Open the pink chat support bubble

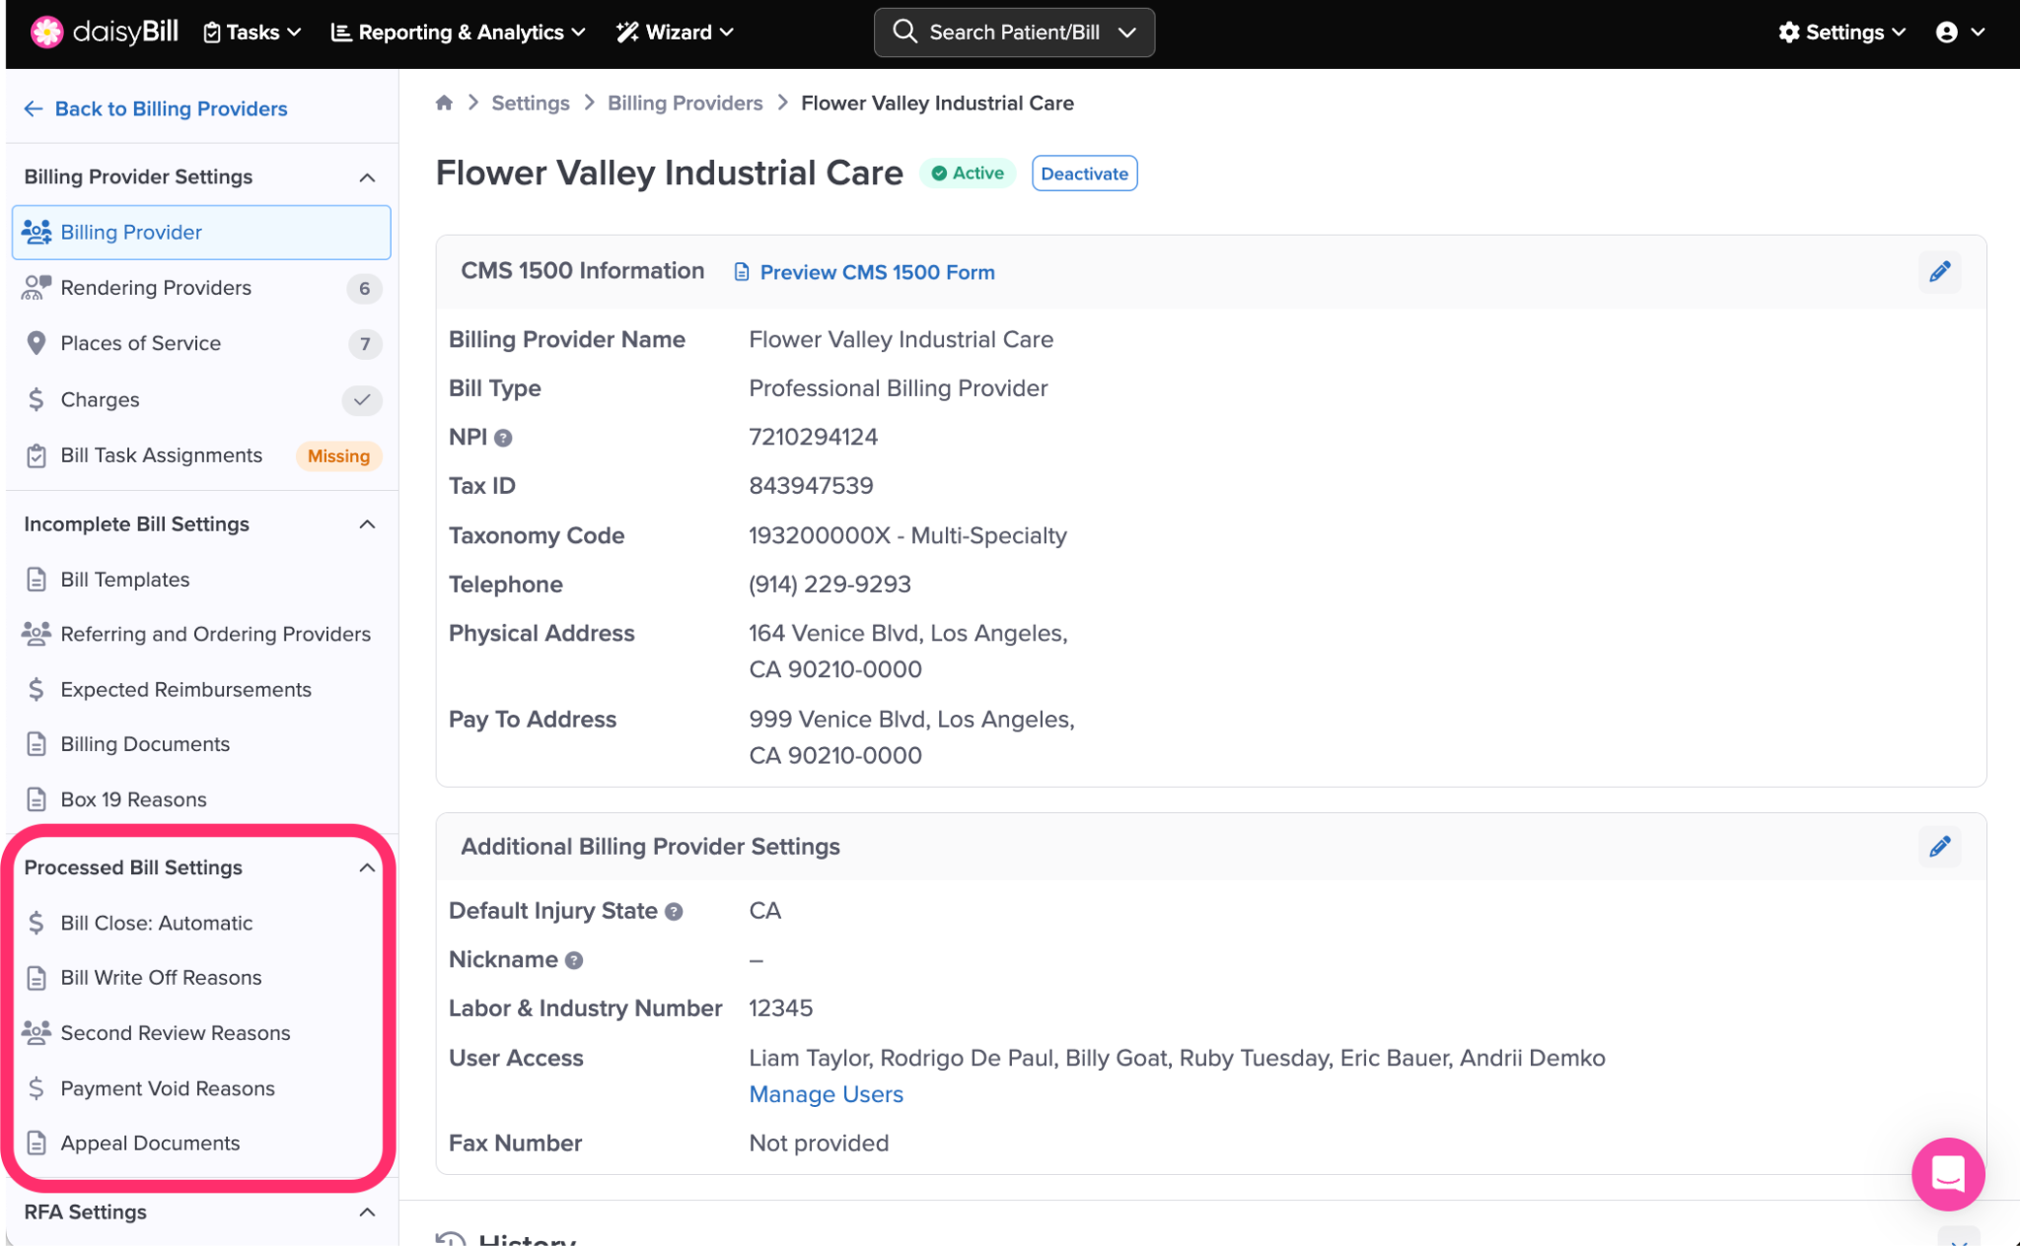pos(1947,1173)
